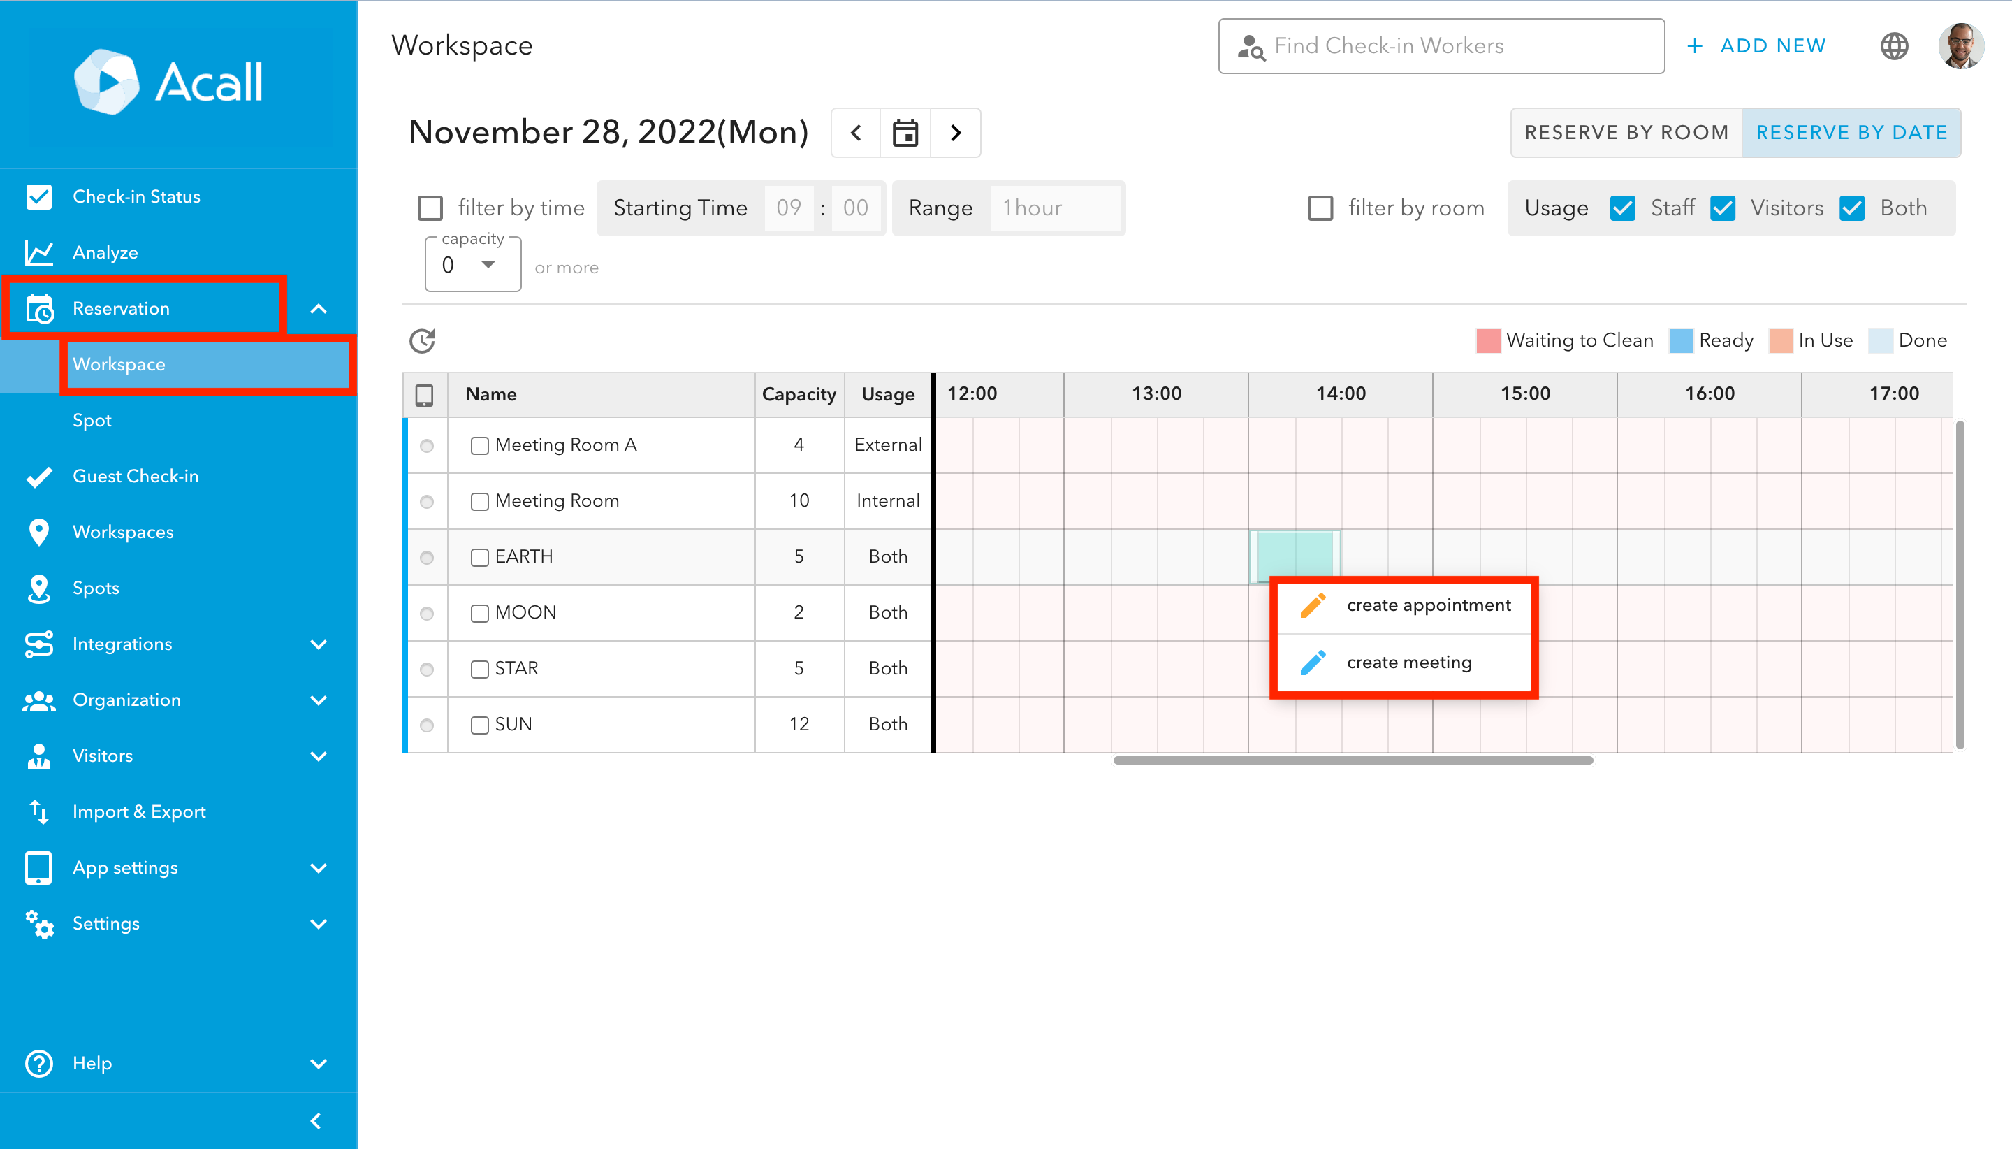Click the Find Check-in Workers search field
Screen dimensions: 2012x1149
pyautogui.click(x=1441, y=45)
